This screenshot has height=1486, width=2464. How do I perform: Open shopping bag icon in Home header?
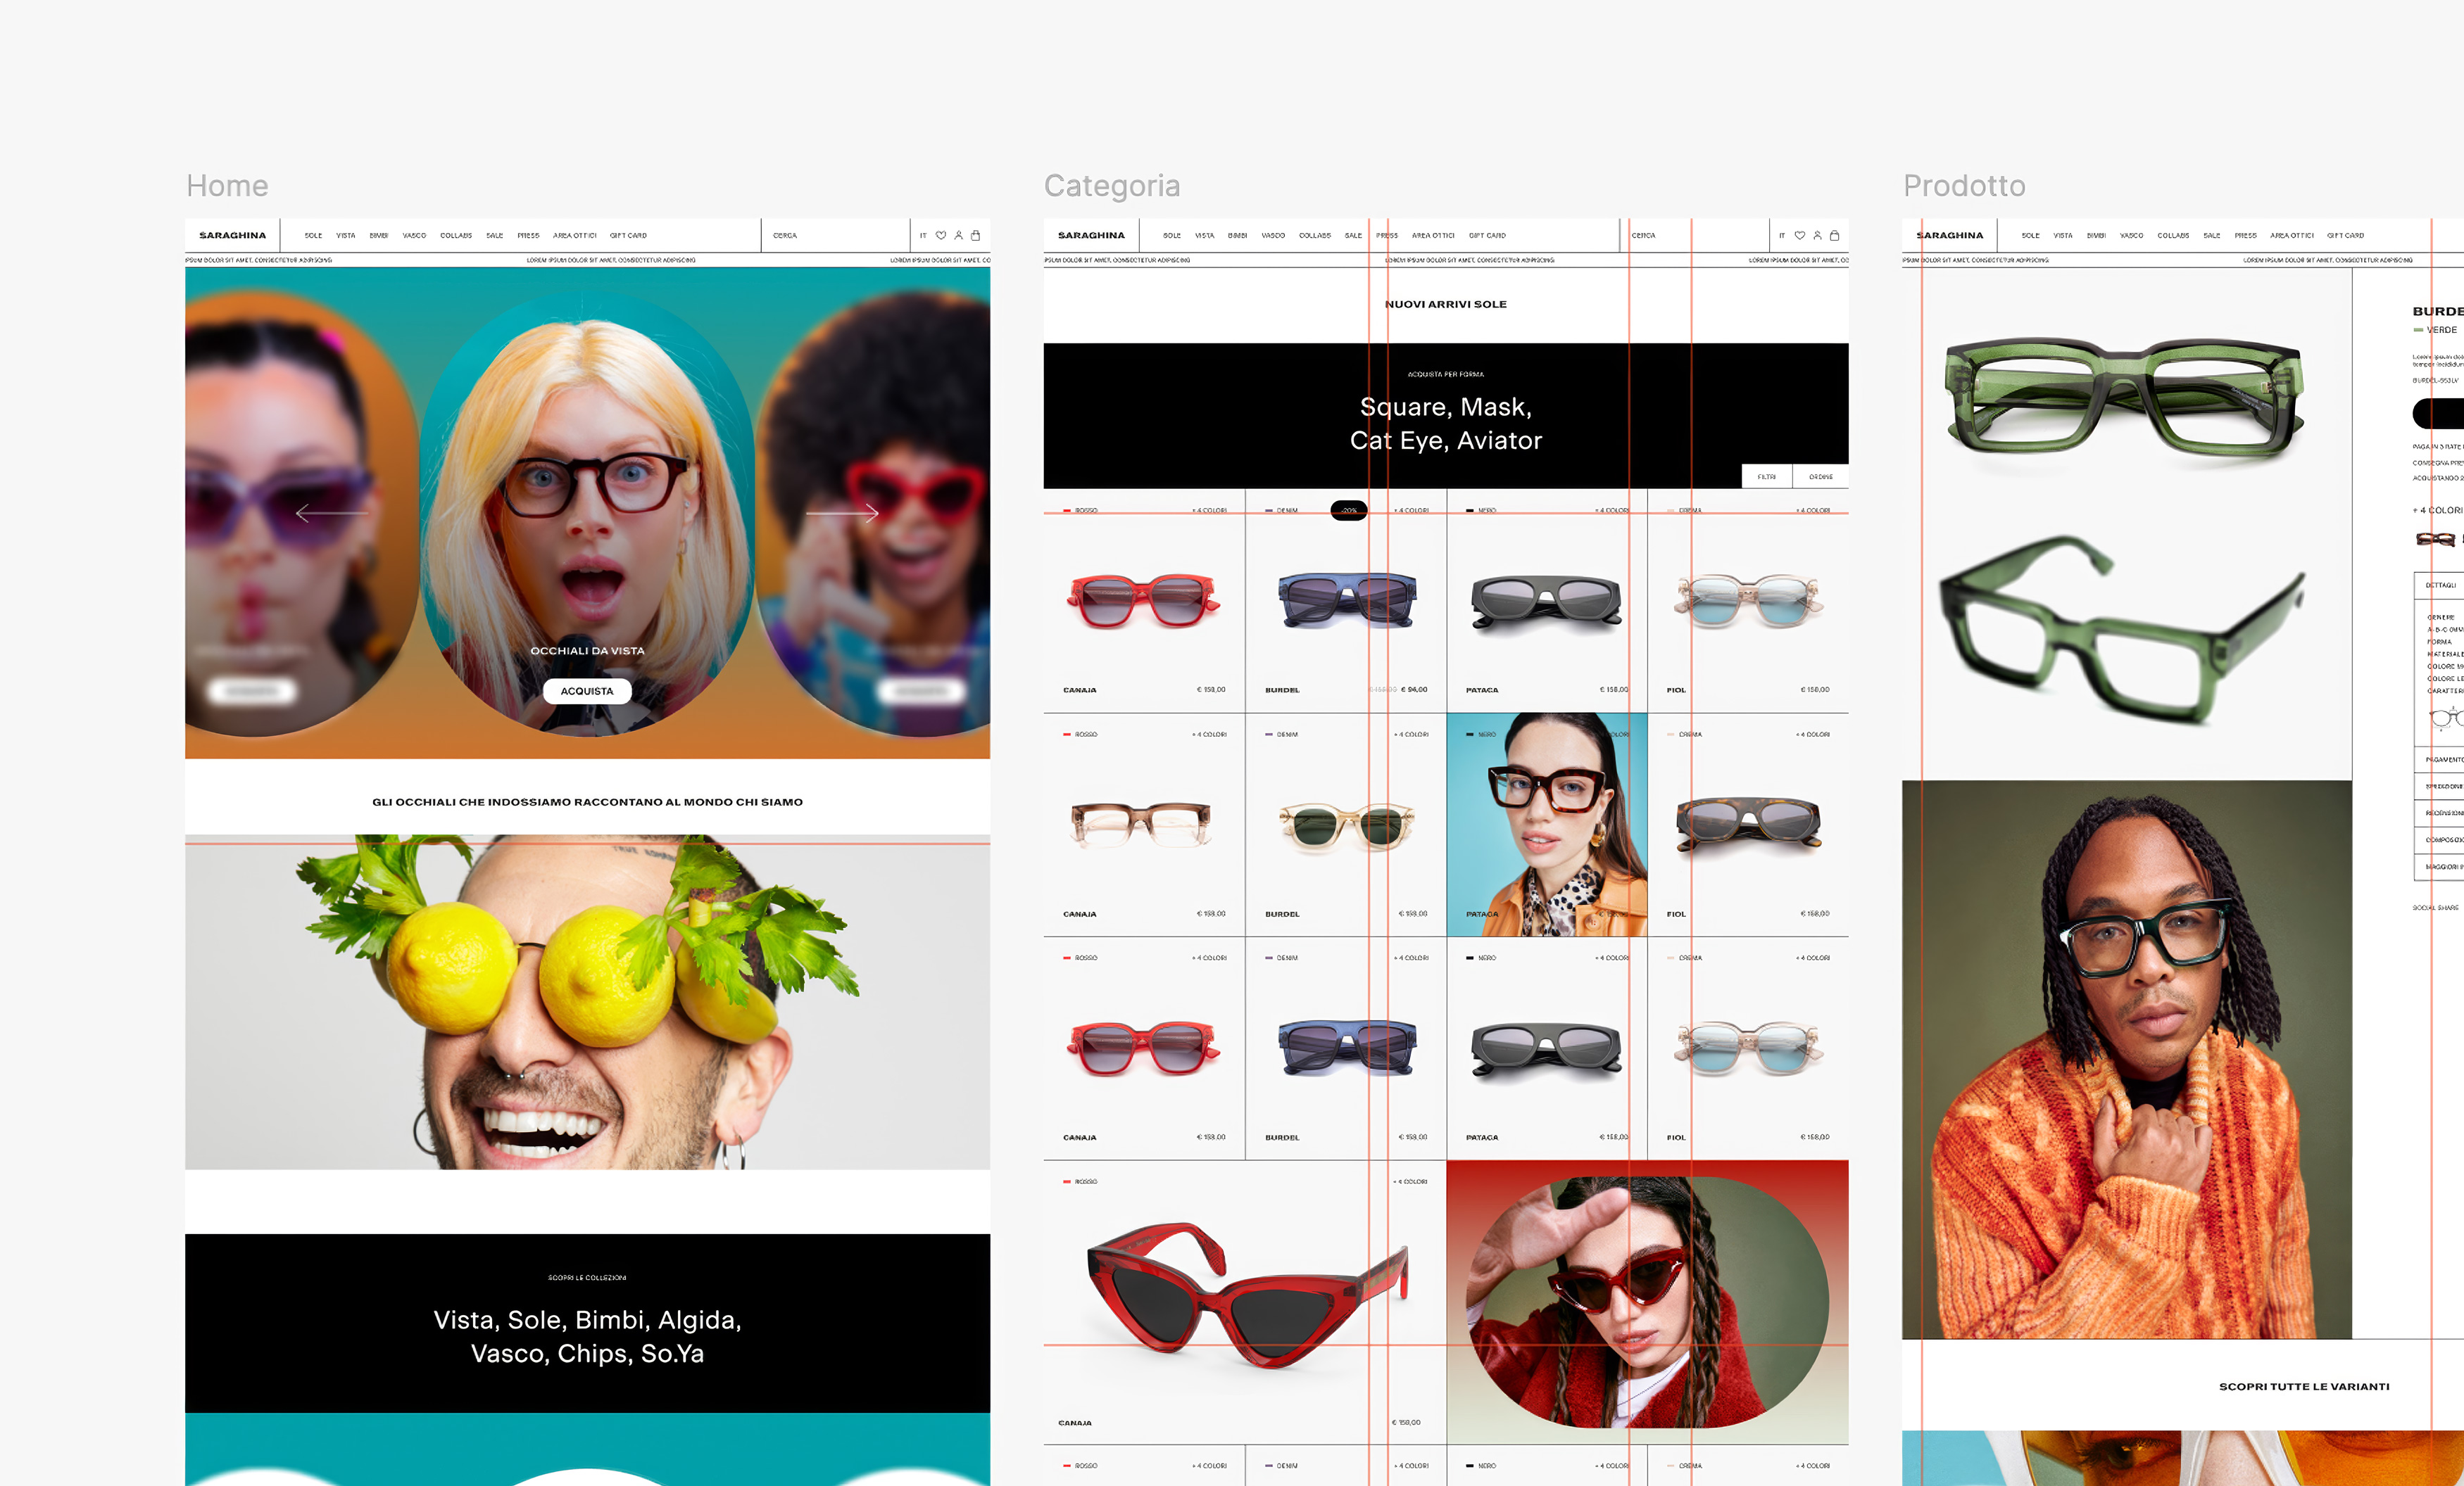[976, 236]
